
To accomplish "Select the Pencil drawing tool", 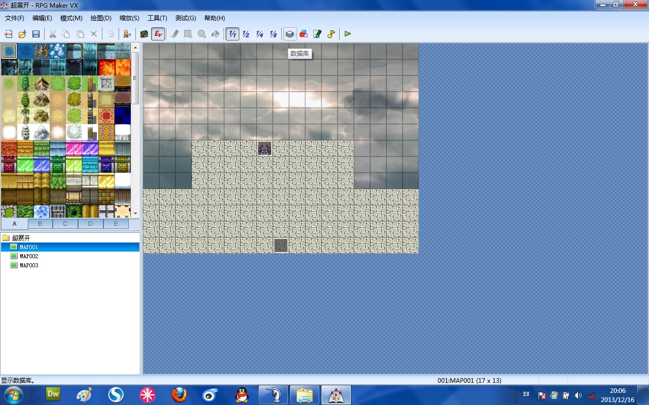I will [174, 34].
